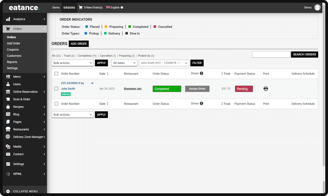The width and height of the screenshot is (328, 196).
Task: Expand the Analytics sidebar submenu
Action: (44, 19)
